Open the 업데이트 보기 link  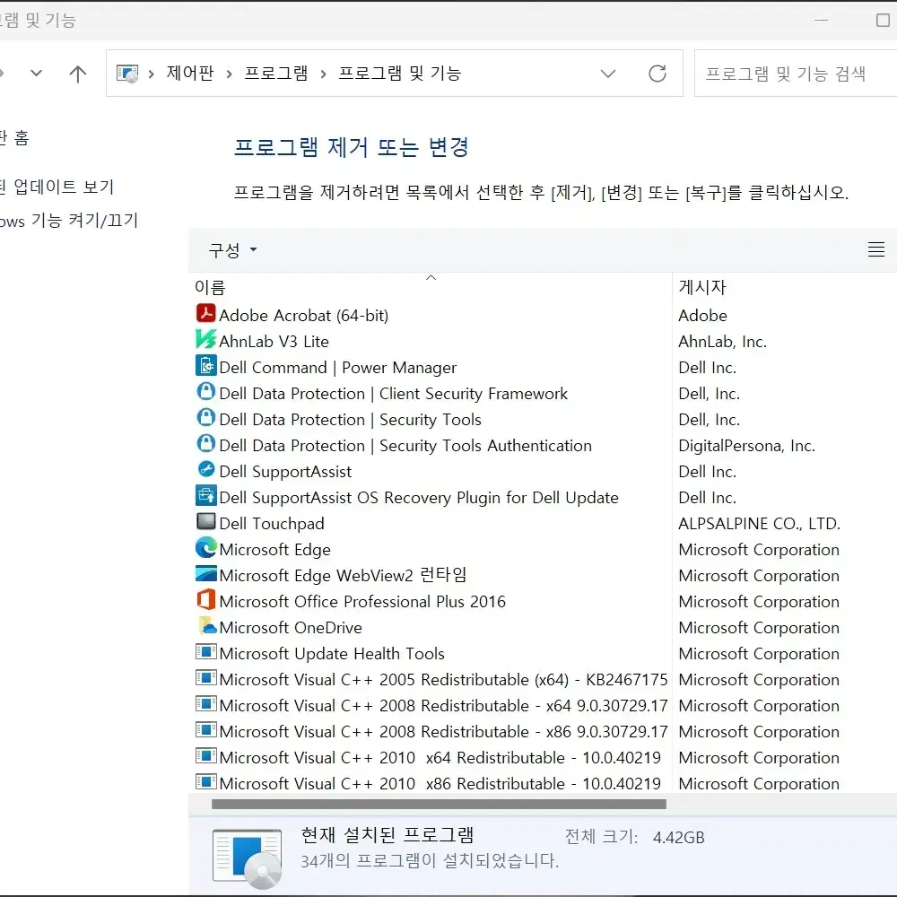[57, 187]
